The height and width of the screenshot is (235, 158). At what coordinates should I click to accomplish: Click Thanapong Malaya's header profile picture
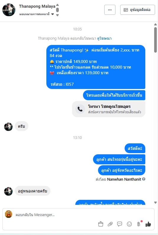[9, 10]
